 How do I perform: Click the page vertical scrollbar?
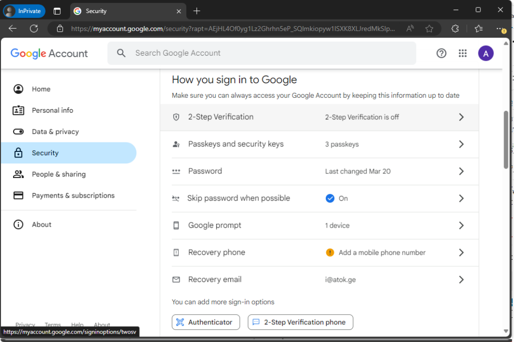point(505,140)
